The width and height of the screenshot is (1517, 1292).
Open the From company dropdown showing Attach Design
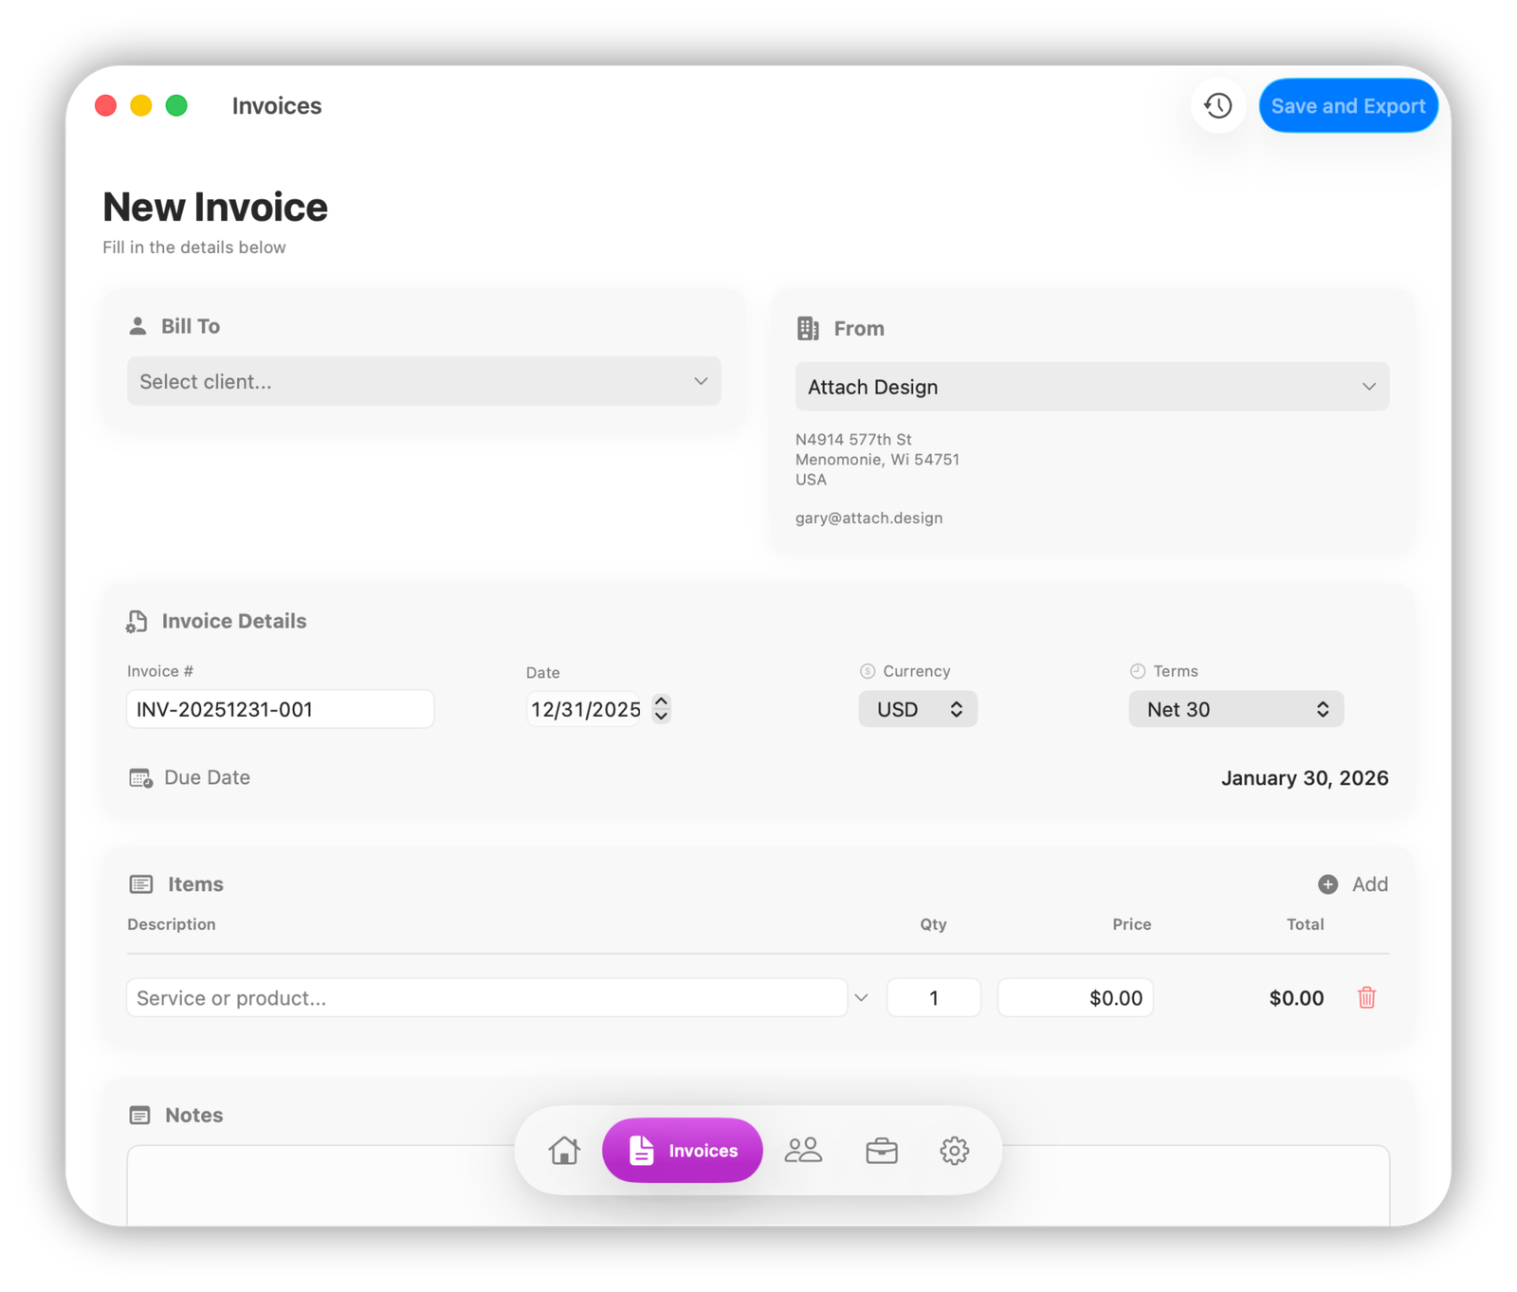1091,387
